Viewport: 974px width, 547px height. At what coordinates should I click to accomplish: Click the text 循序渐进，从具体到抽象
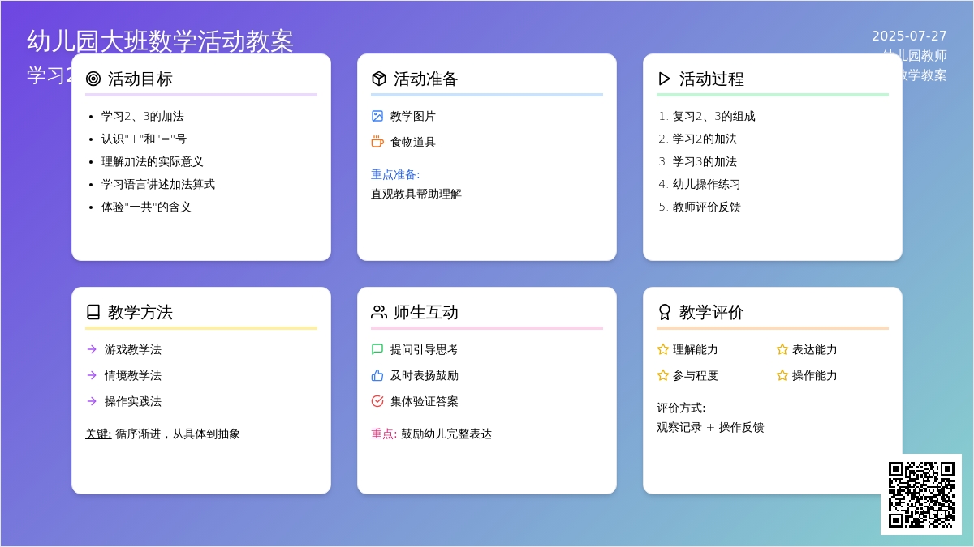coord(178,434)
